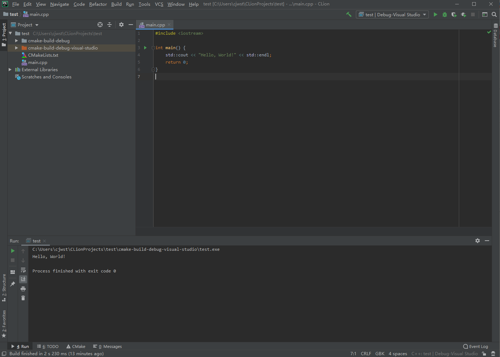
Task: Run with Profiler using the profiler icon
Action: (464, 14)
